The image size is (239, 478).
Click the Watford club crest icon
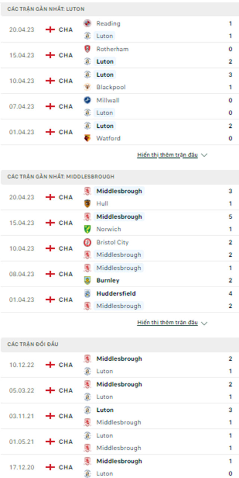87,138
